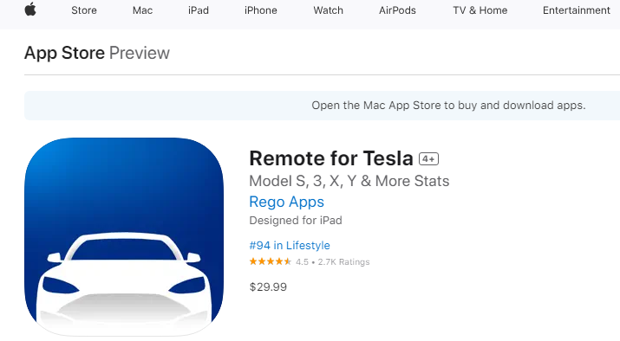Click the 2.7K Ratings text
This screenshot has width=620, height=341.
343,262
